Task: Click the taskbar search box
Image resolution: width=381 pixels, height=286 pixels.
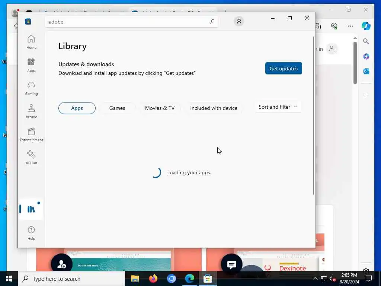Action: [71, 279]
